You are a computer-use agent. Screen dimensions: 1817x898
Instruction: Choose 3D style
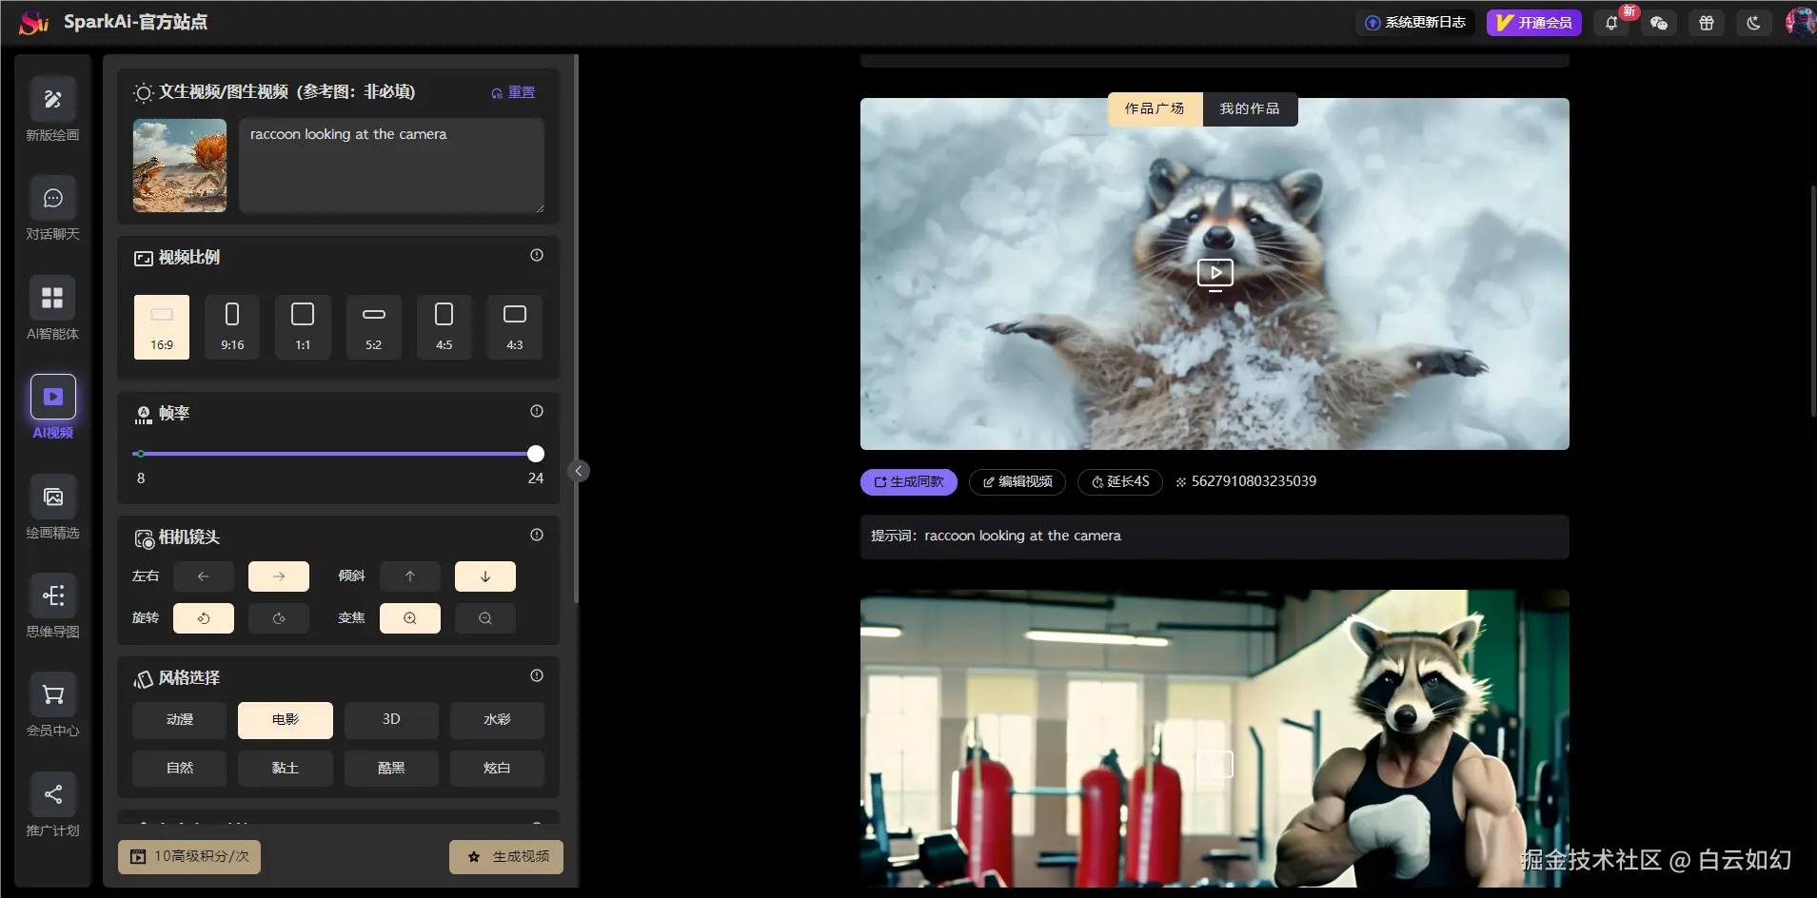391,720
